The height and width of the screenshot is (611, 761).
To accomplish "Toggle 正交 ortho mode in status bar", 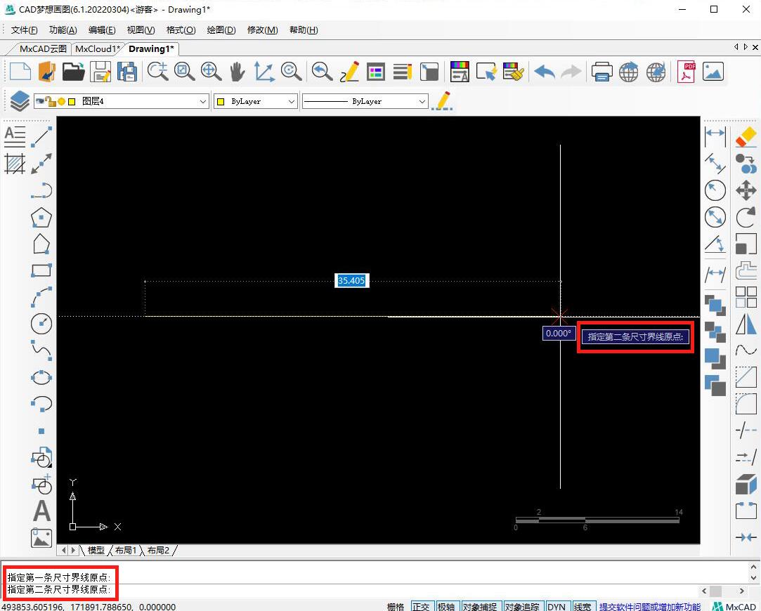I will pos(421,606).
